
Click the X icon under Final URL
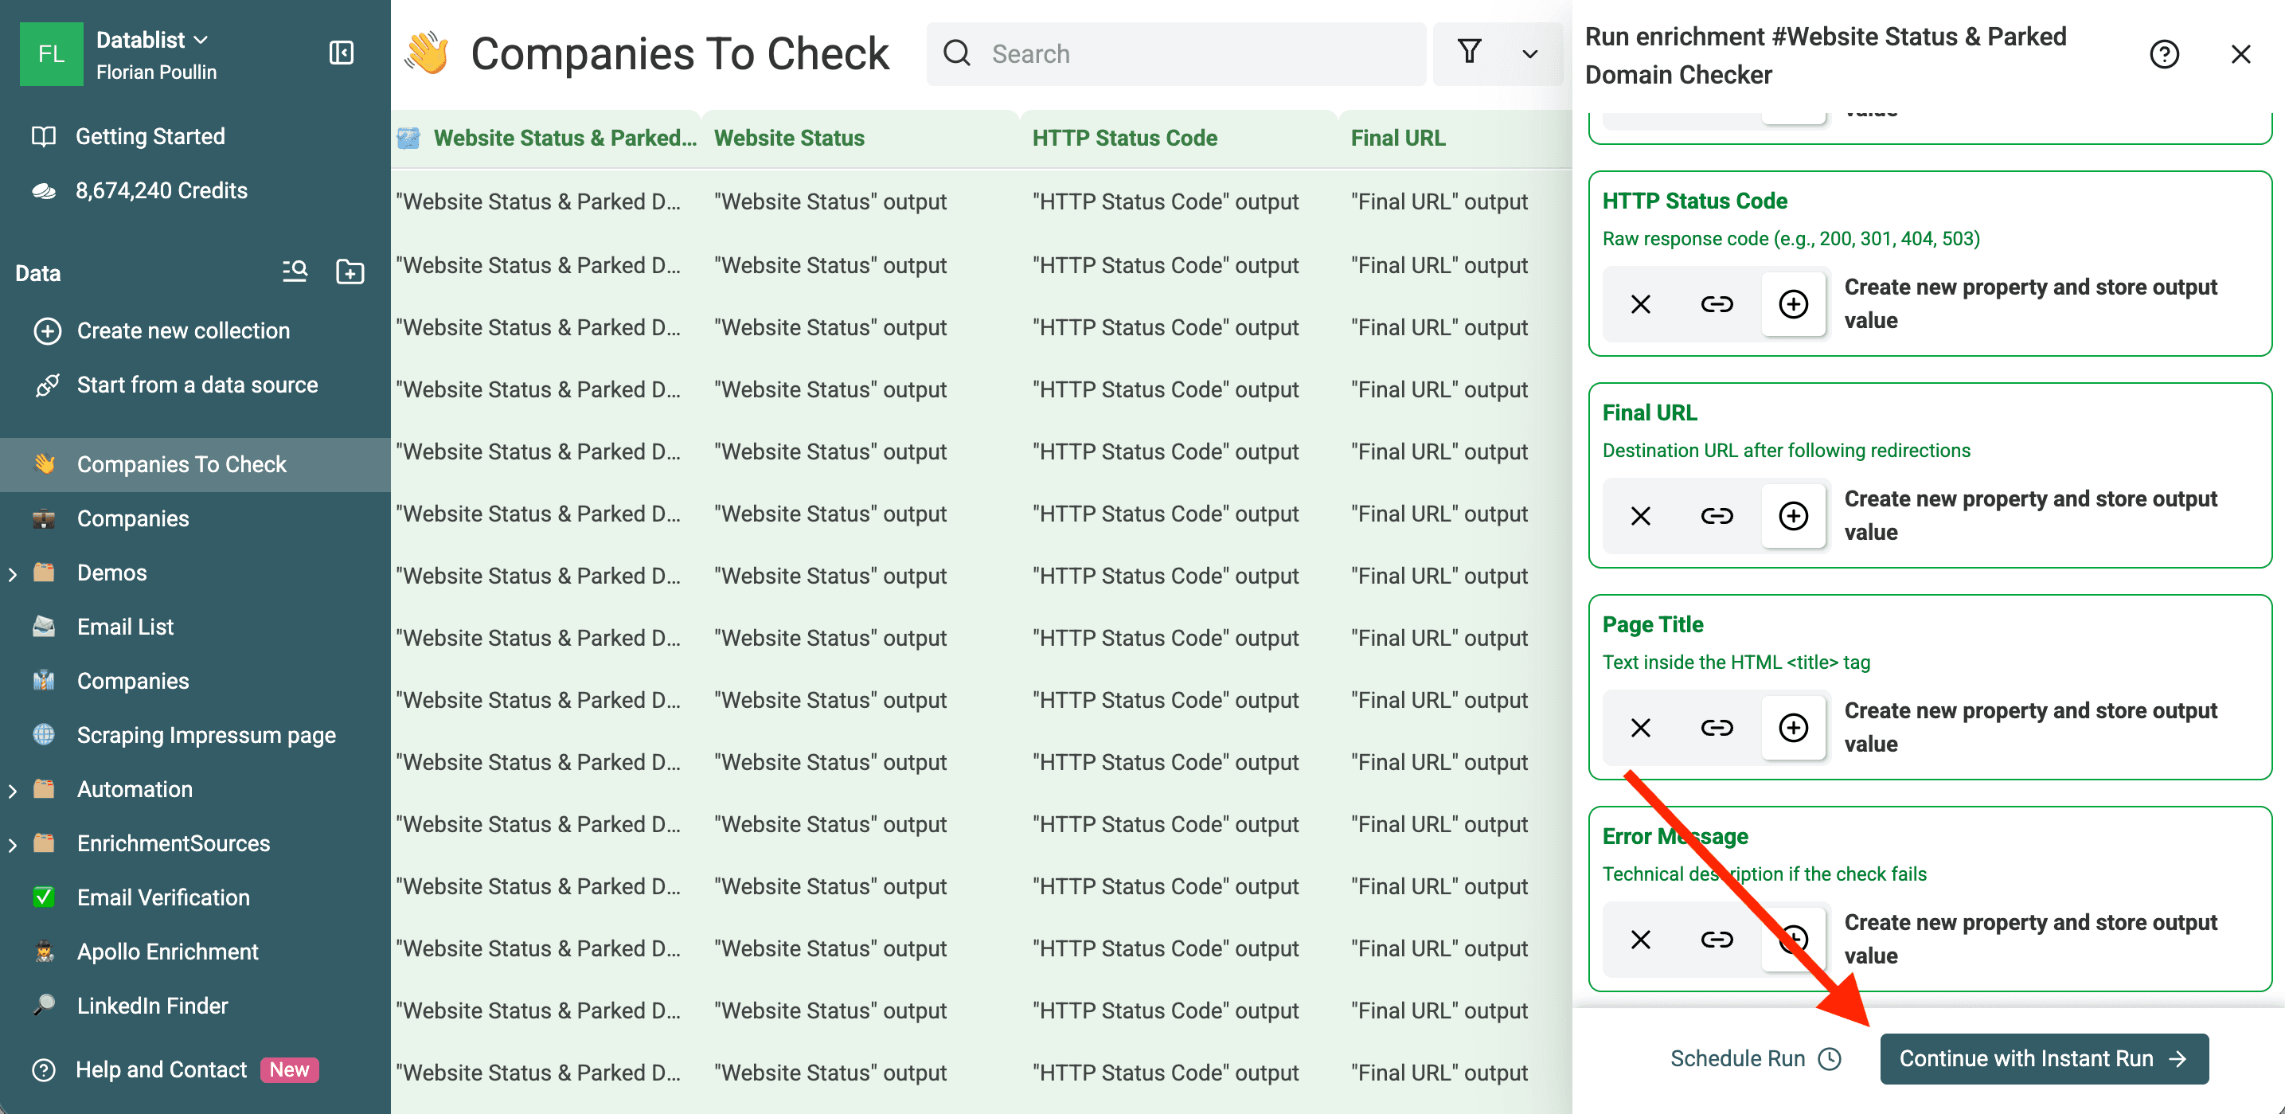pos(1640,516)
